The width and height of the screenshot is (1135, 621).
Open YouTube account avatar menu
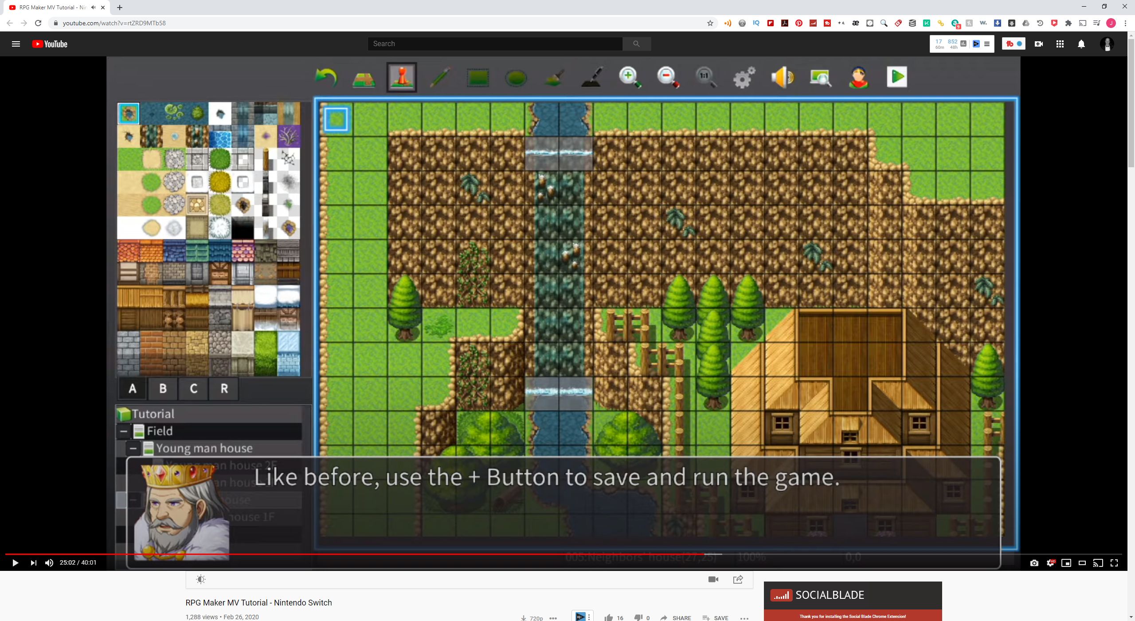click(1107, 44)
